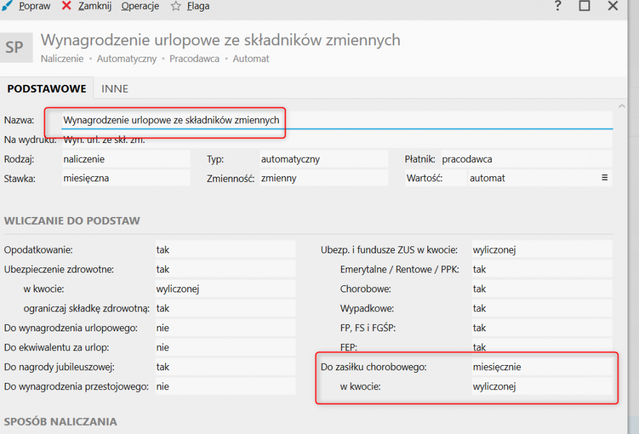This screenshot has width=639, height=434.
Task: Click the Zamknij button label
Action: pyautogui.click(x=95, y=6)
